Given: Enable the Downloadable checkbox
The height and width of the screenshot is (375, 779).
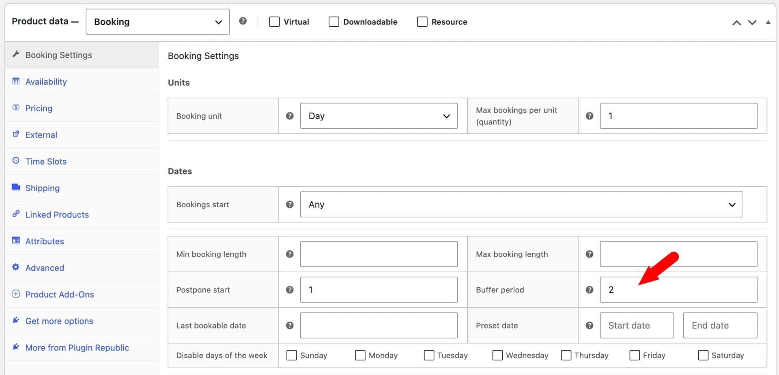Looking at the screenshot, I should pyautogui.click(x=334, y=21).
